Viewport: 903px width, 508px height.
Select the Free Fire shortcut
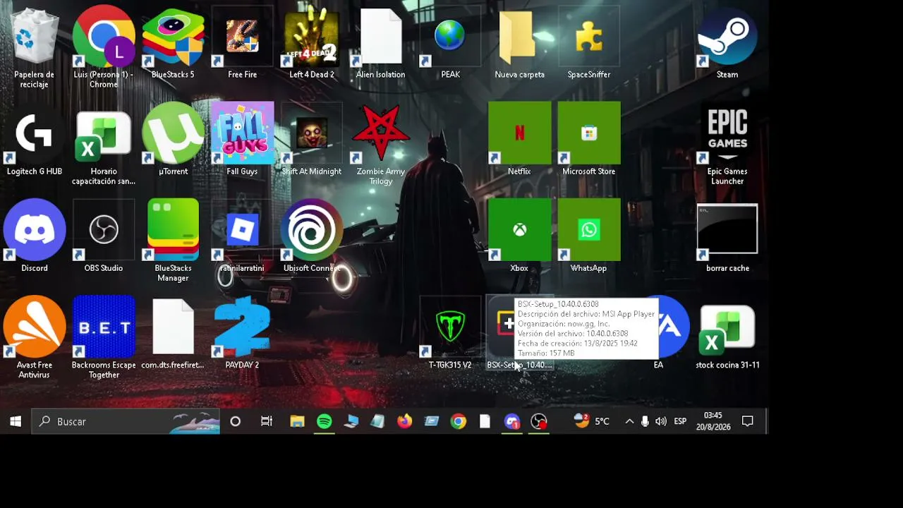coord(242,42)
